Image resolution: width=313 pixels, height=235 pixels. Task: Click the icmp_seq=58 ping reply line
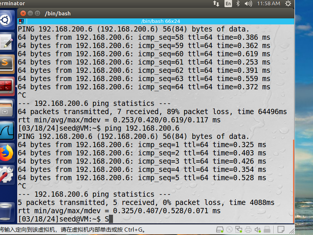[x=144, y=38]
